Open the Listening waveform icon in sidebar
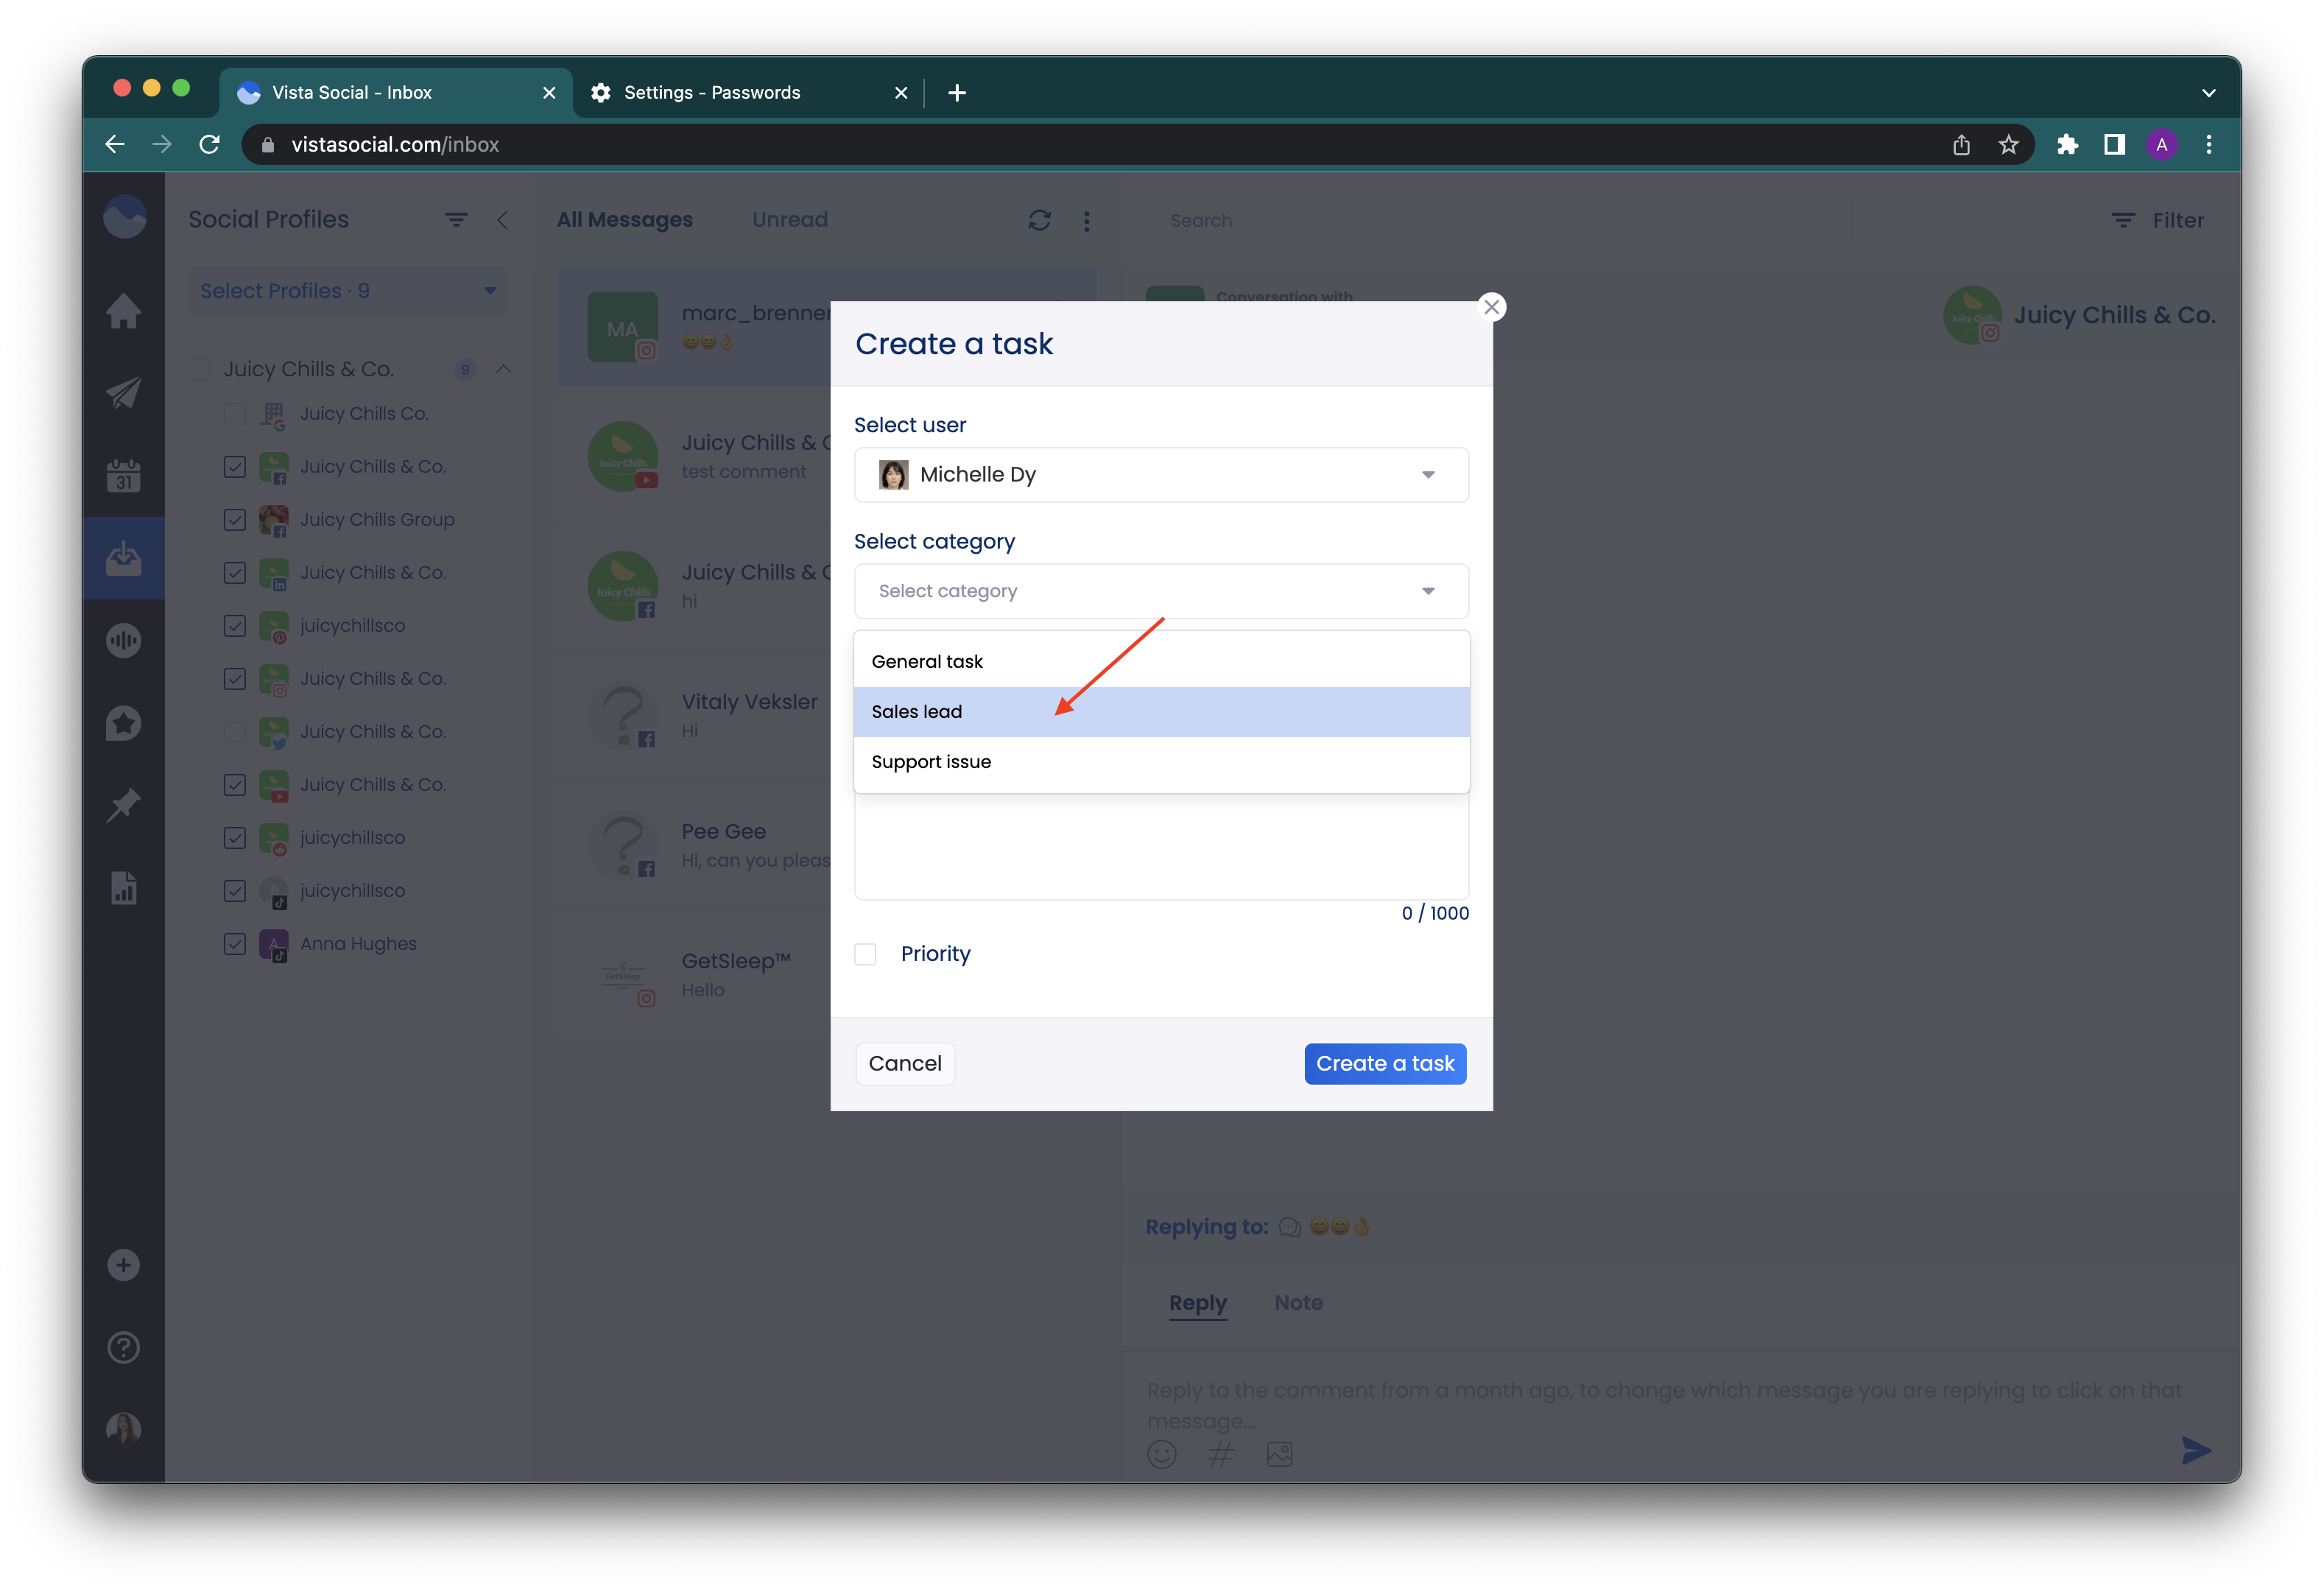This screenshot has width=2324, height=1592. (123, 640)
